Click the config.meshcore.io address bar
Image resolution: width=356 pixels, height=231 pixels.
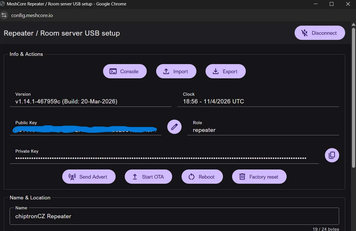(x=32, y=15)
